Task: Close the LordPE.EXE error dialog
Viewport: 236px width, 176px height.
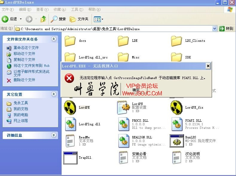Action: [208, 66]
